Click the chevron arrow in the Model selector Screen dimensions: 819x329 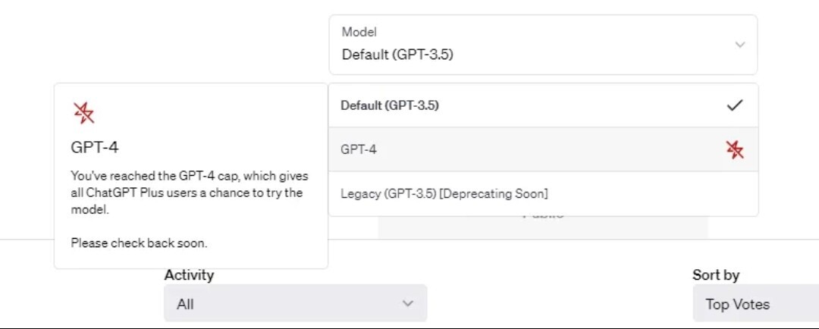pos(740,45)
